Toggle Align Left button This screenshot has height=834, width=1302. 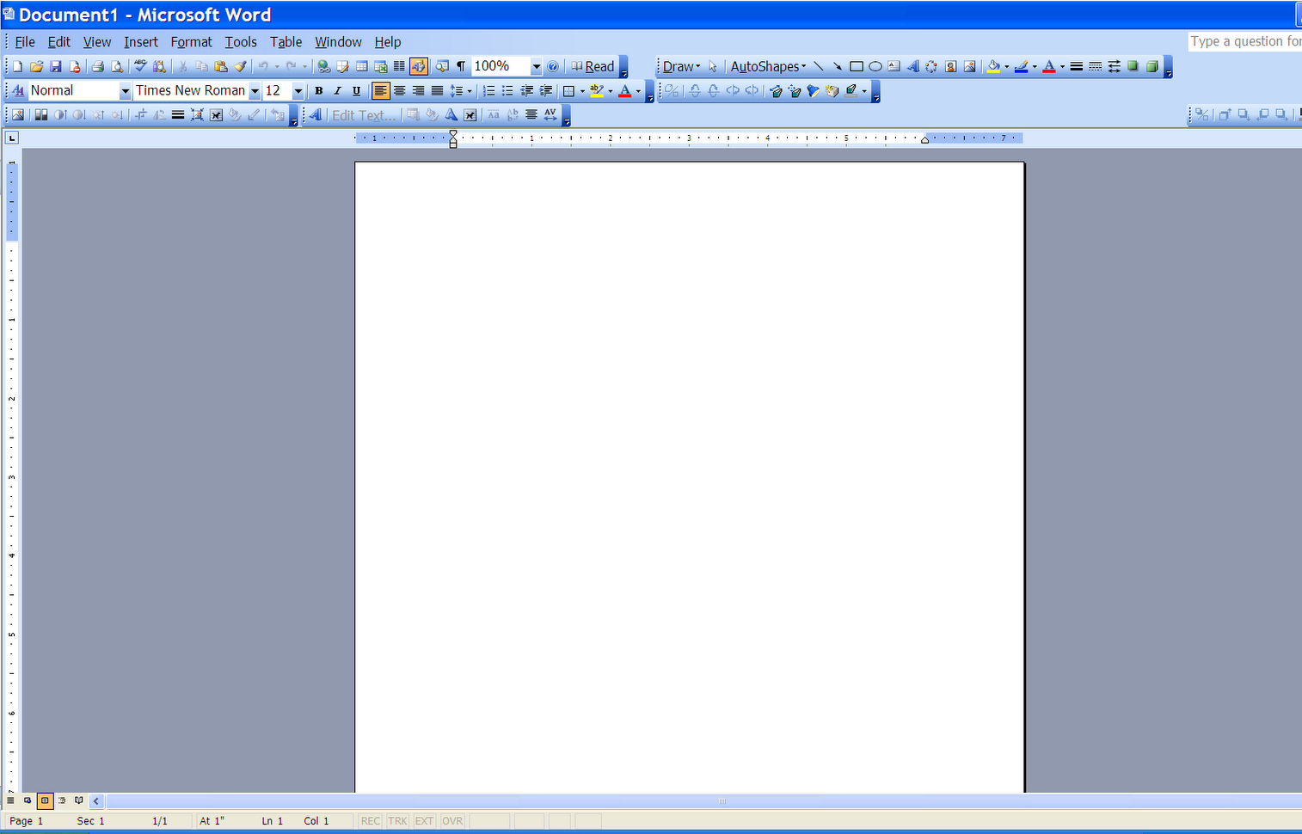pyautogui.click(x=380, y=90)
